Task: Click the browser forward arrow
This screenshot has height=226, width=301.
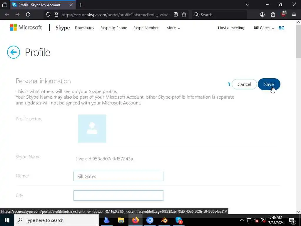Action: click(x=18, y=15)
